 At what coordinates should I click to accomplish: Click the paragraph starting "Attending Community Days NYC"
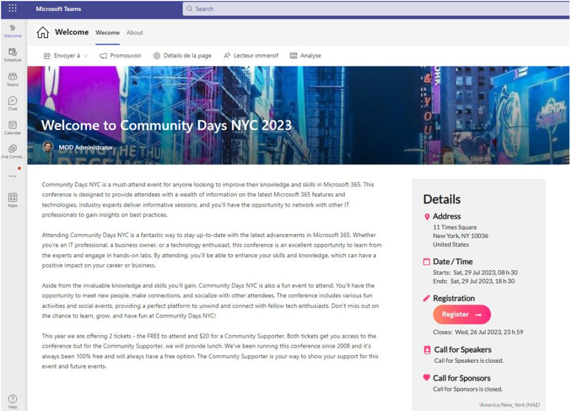(x=212, y=250)
